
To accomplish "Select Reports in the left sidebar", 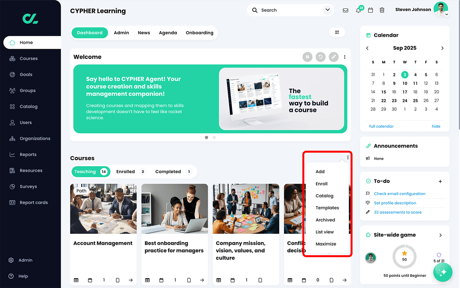I will [28, 154].
